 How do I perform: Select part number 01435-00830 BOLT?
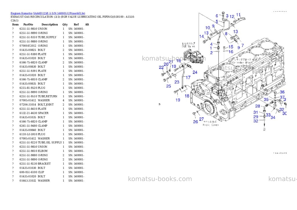tap(32, 67)
